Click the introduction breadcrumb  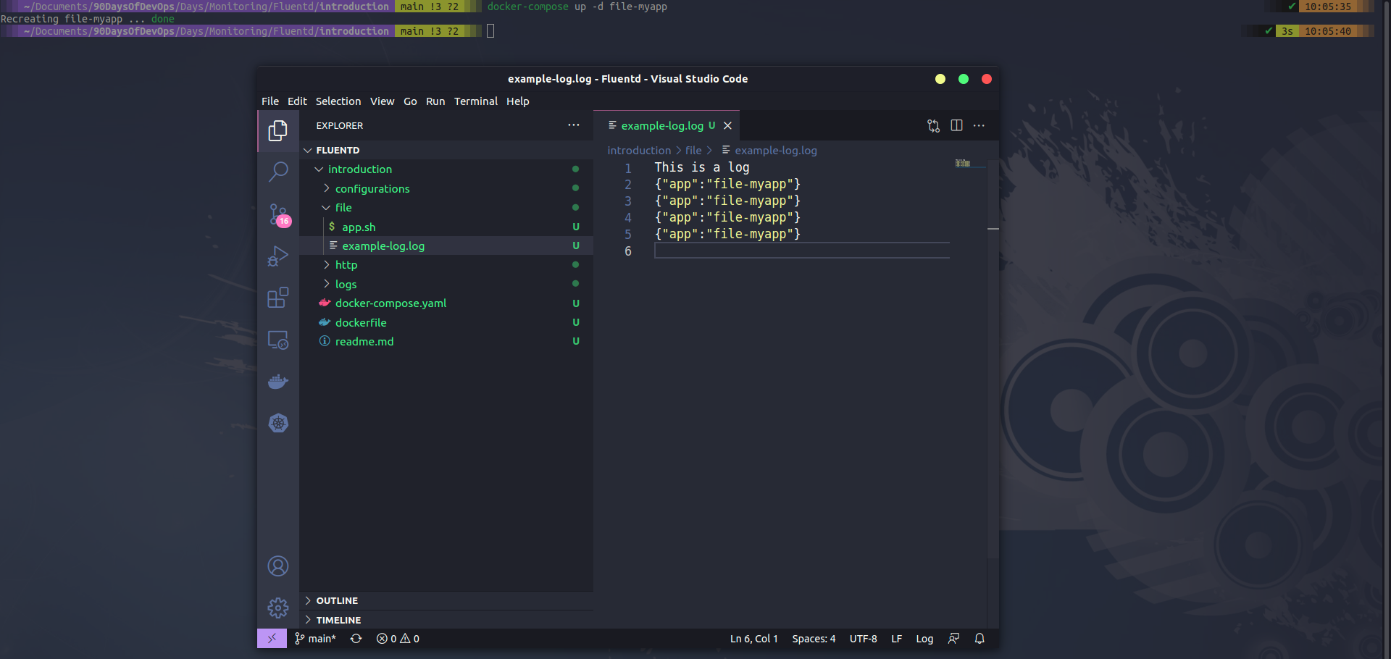639,151
